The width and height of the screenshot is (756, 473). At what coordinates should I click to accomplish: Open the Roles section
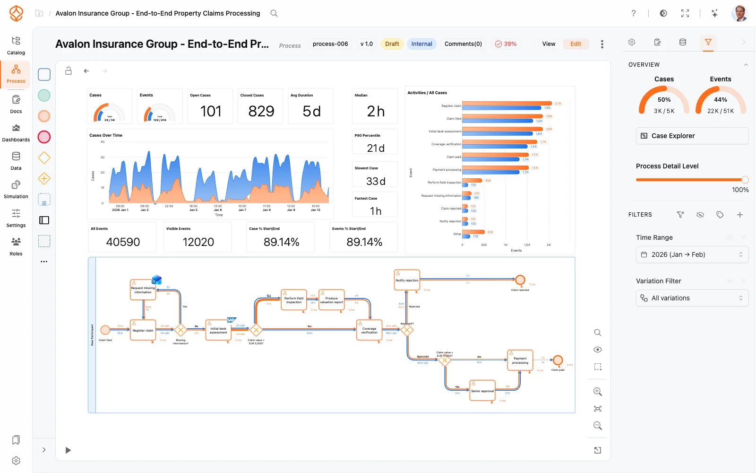tap(16, 246)
